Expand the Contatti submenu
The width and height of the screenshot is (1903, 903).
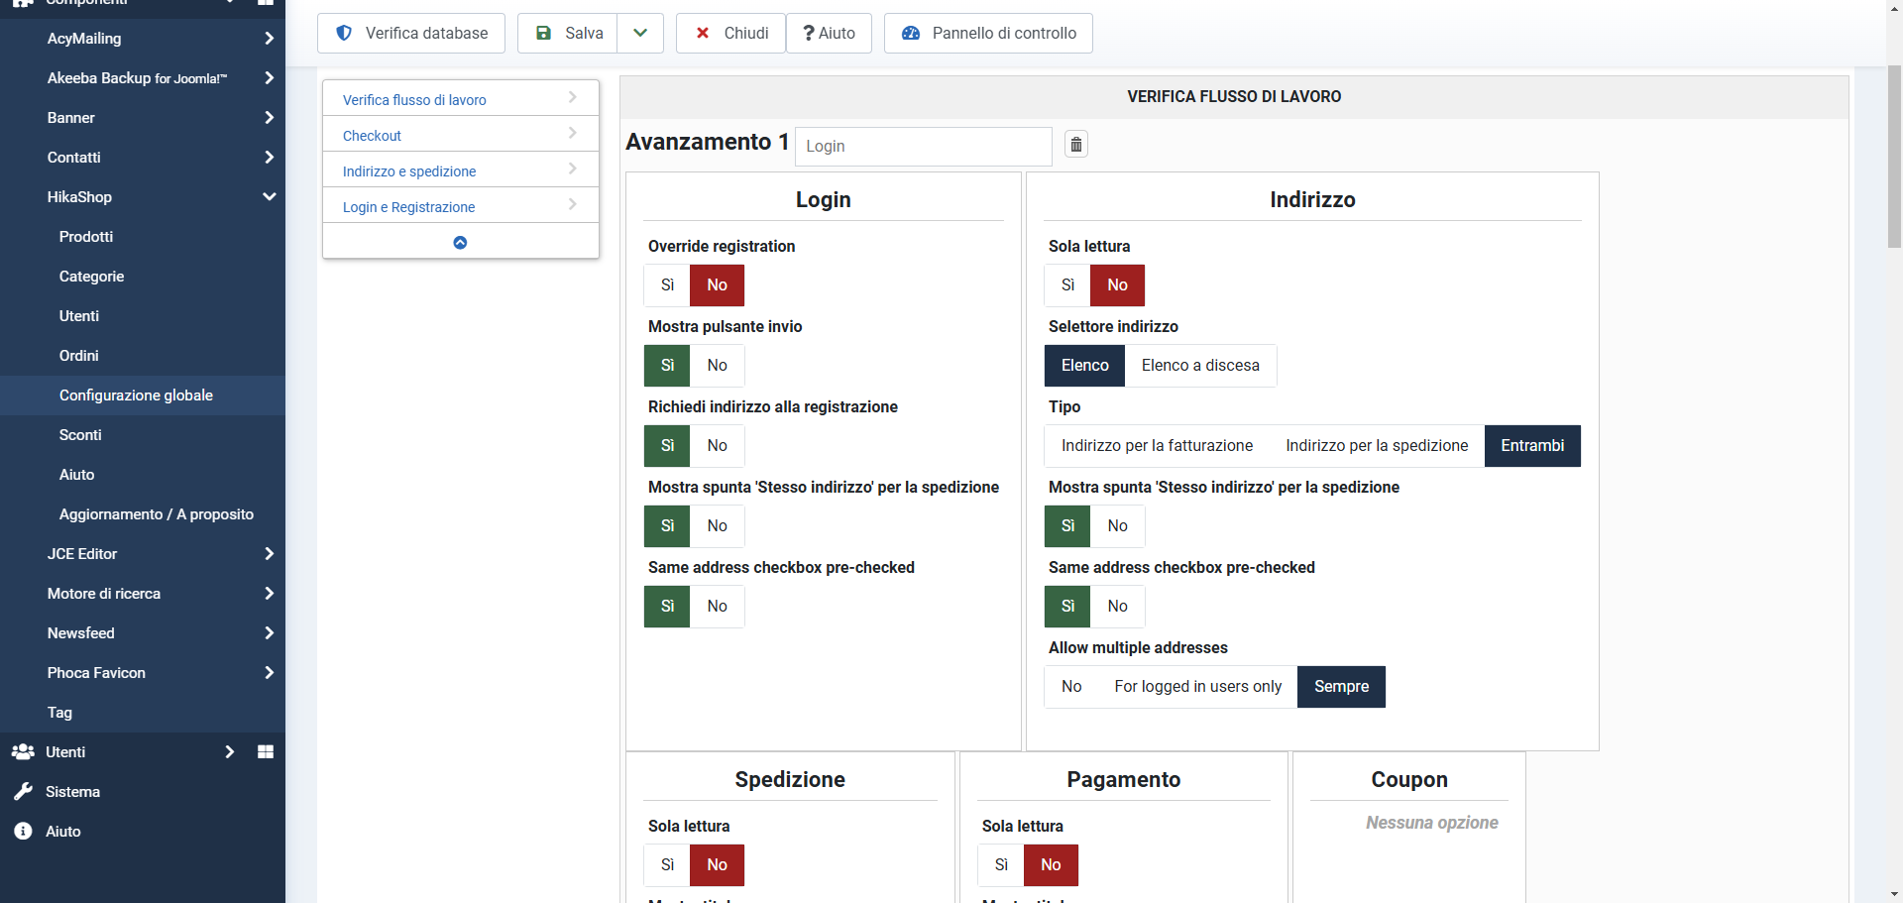pyautogui.click(x=269, y=158)
